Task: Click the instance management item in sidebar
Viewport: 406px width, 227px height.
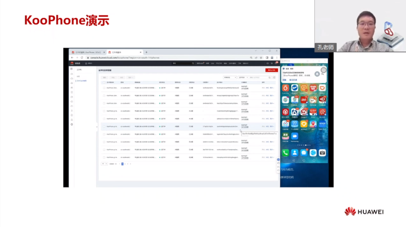Action: coord(82,81)
